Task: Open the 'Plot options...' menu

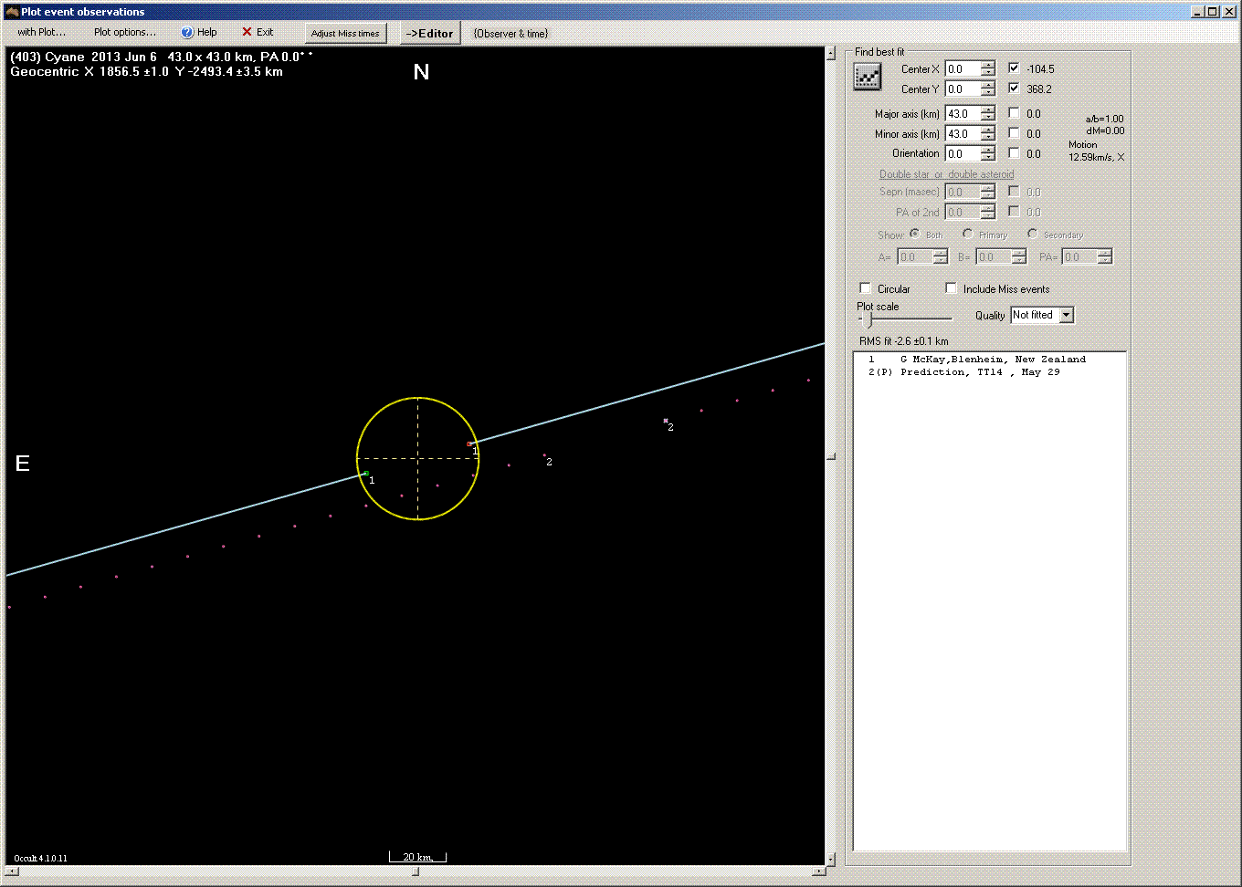Action: (x=125, y=32)
